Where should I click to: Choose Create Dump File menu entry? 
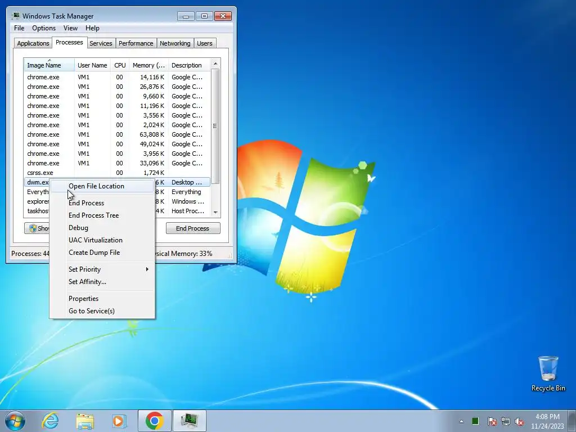[102, 253]
